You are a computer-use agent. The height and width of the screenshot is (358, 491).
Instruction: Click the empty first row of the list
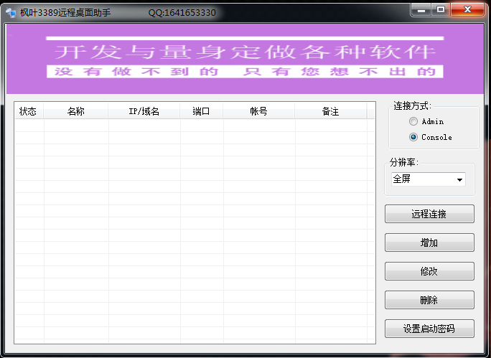(x=194, y=126)
